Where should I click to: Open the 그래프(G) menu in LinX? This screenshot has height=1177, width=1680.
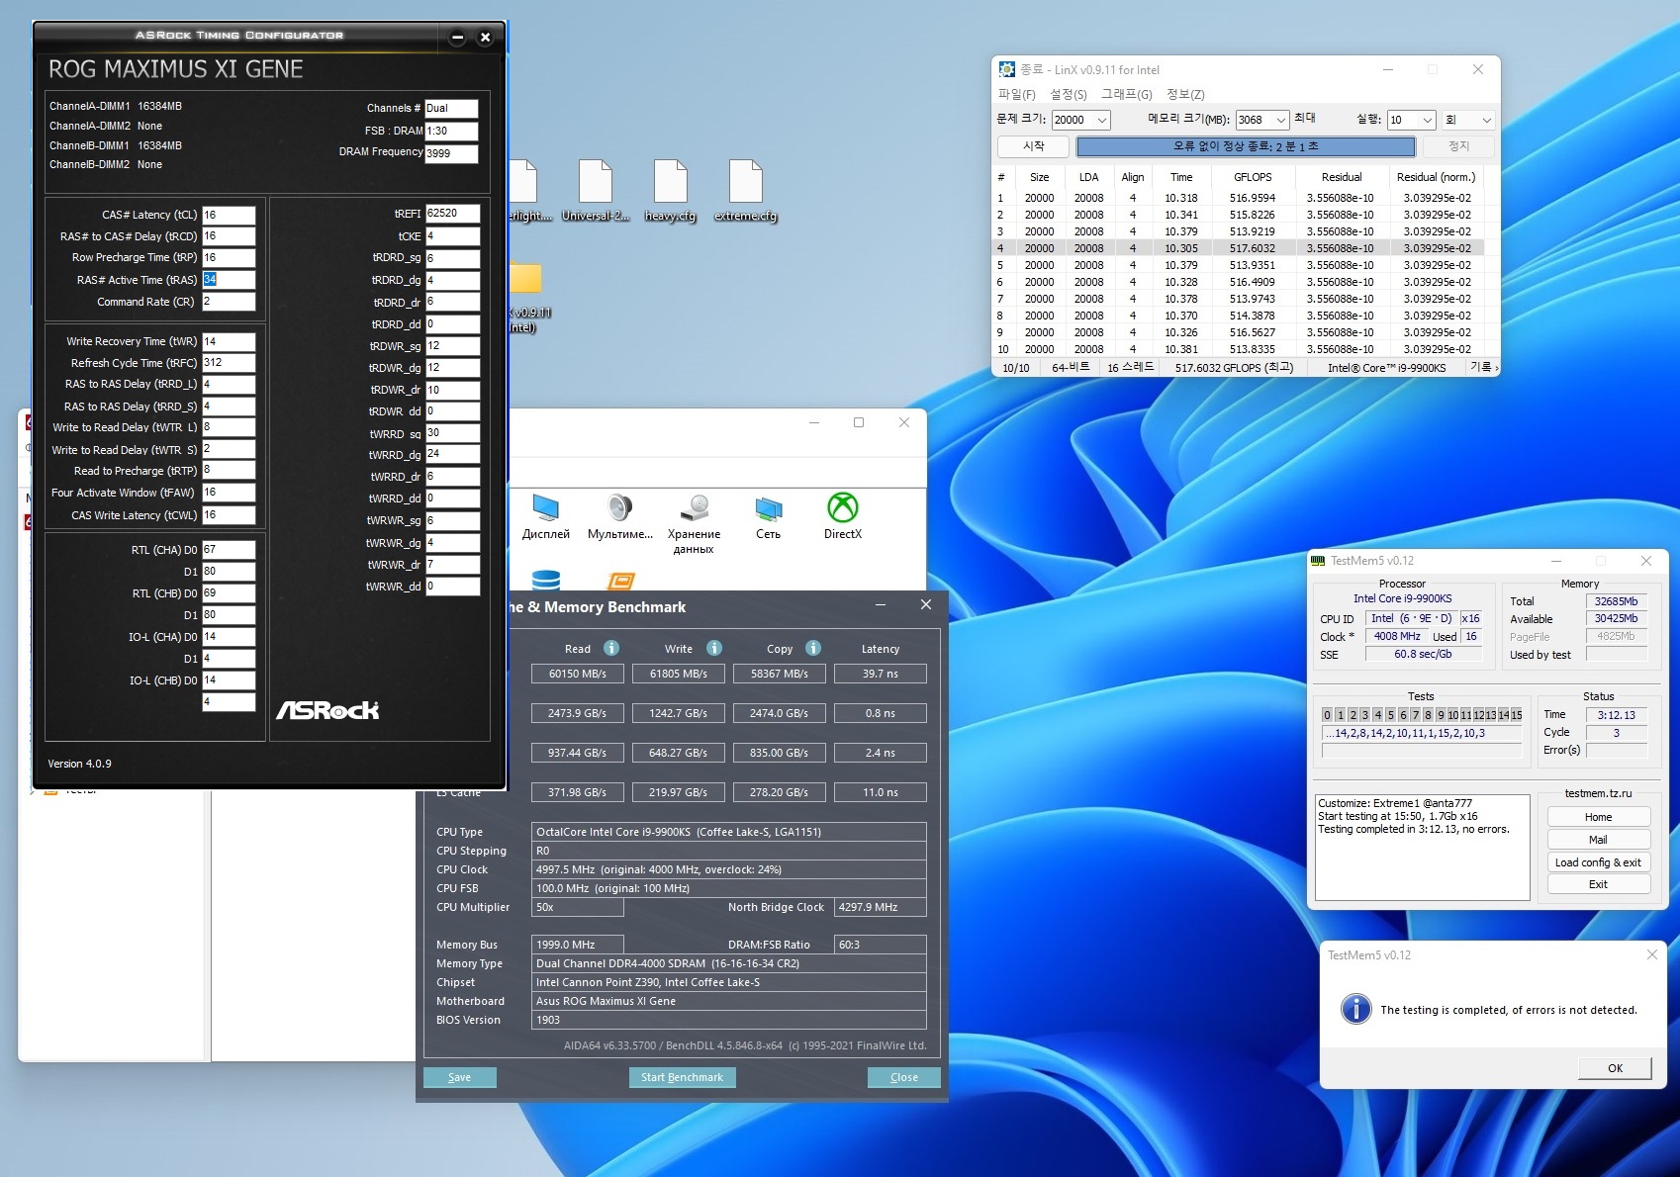point(1127,94)
